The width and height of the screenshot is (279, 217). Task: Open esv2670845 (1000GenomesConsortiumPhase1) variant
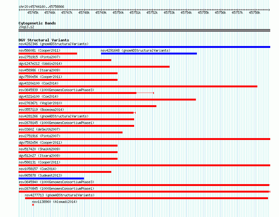[x=56, y=189]
